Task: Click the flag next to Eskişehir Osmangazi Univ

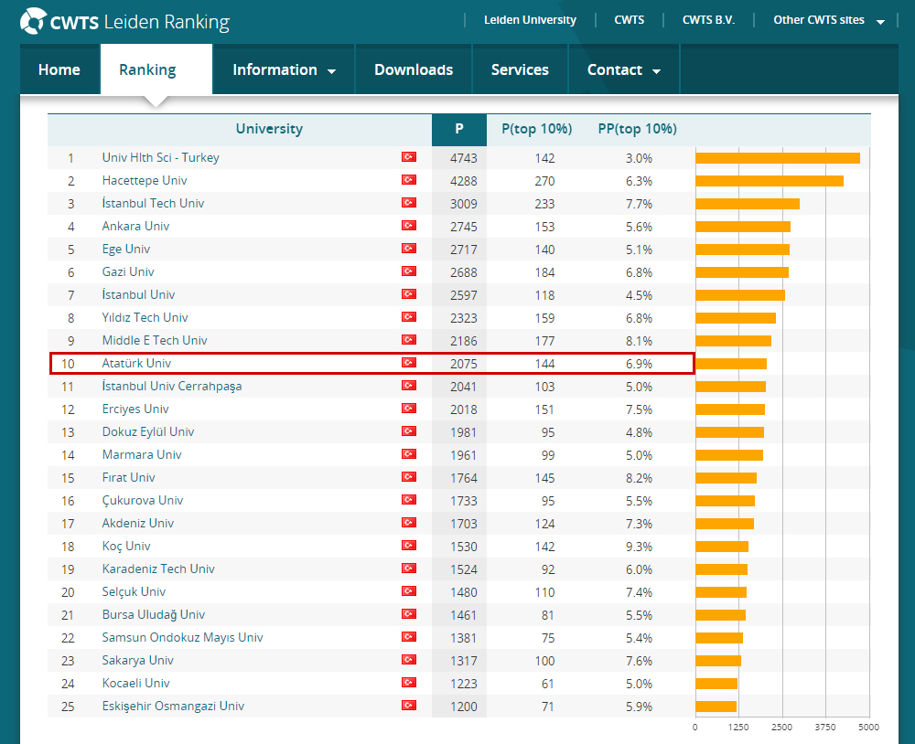Action: [x=409, y=707]
